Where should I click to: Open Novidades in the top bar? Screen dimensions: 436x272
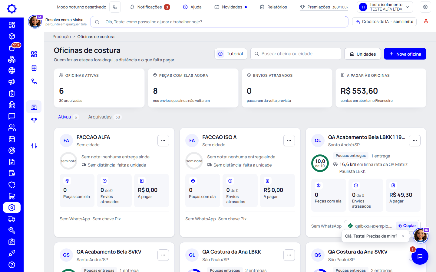tap(231, 7)
